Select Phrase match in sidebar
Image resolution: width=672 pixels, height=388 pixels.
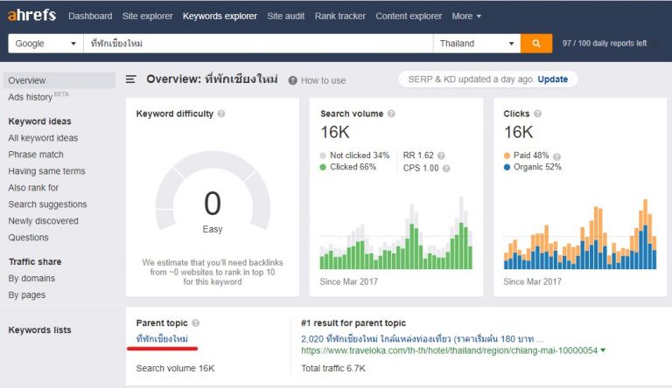[36, 155]
